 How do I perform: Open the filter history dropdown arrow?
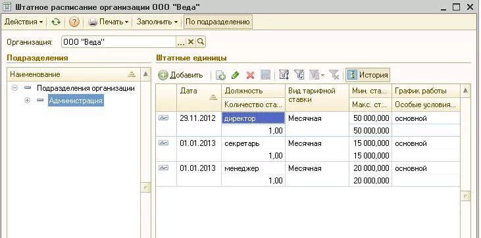[x=322, y=75]
